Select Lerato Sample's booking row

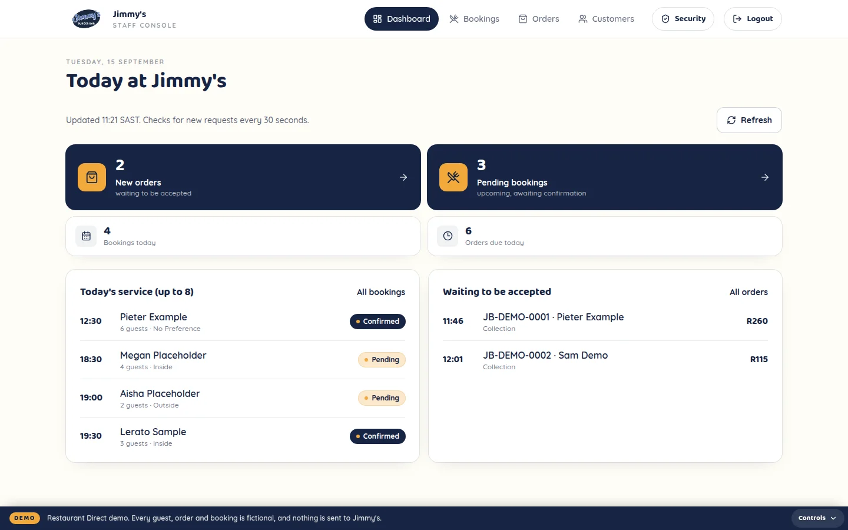click(243, 436)
